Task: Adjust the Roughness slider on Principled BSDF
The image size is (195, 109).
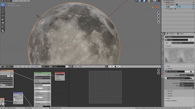Action: pos(43,91)
